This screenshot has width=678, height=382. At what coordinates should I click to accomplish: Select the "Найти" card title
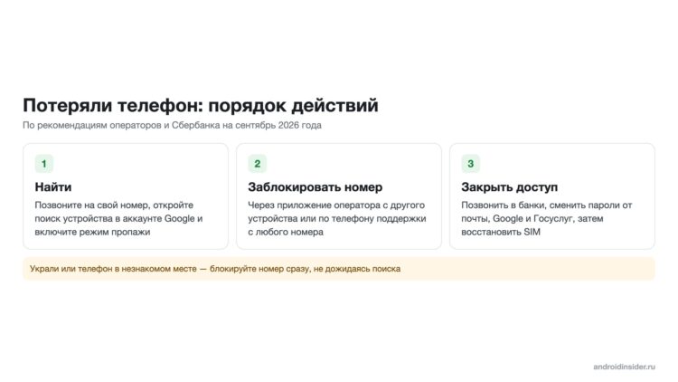[x=53, y=187]
